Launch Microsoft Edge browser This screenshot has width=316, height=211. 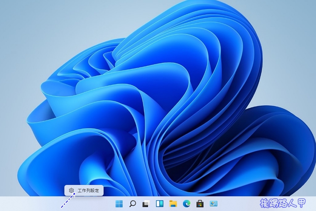(187, 204)
